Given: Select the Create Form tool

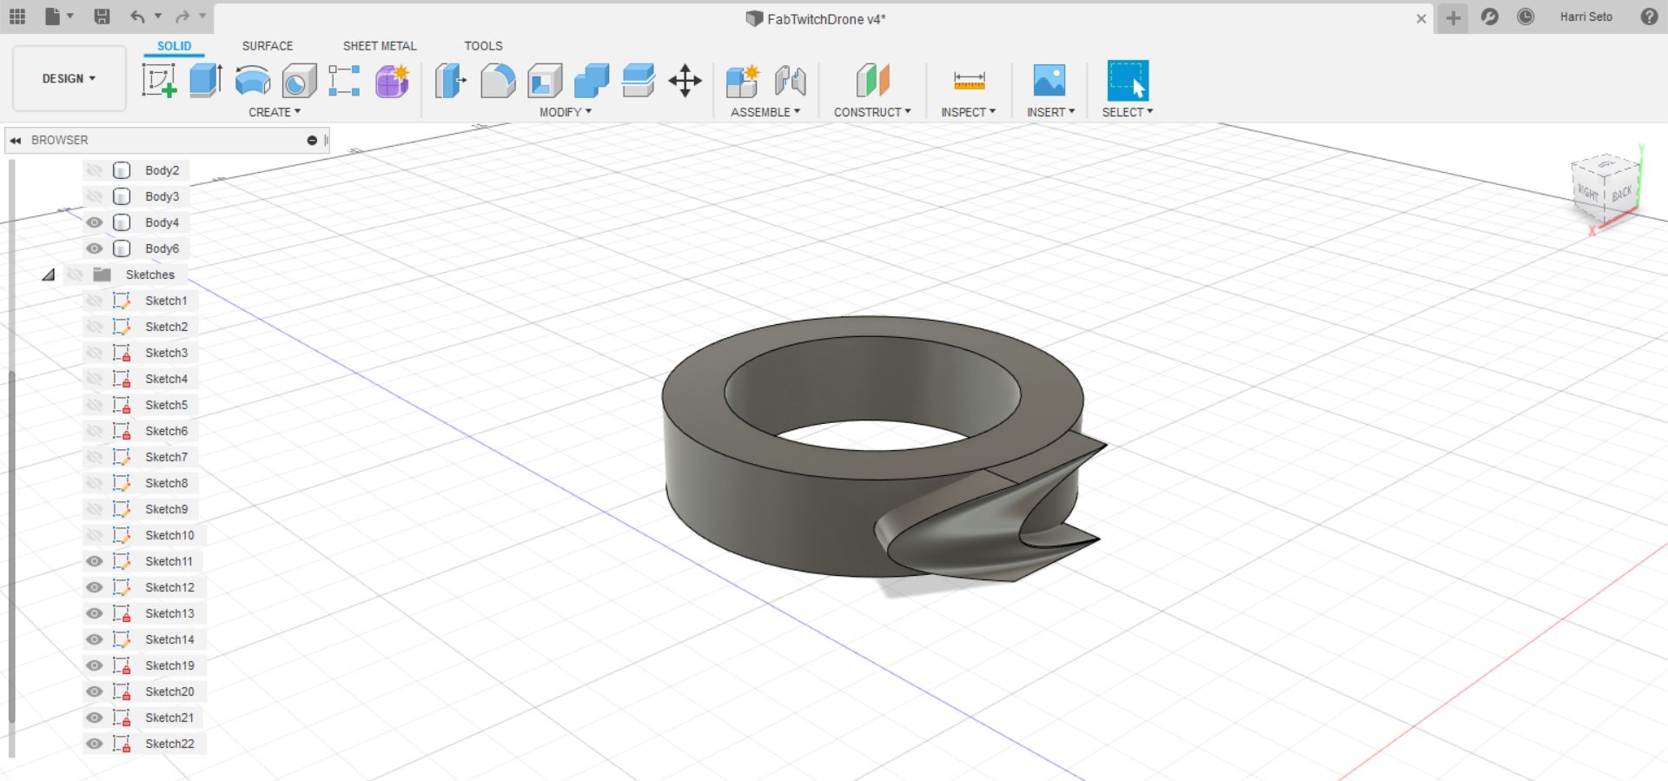Looking at the screenshot, I should click(x=392, y=81).
